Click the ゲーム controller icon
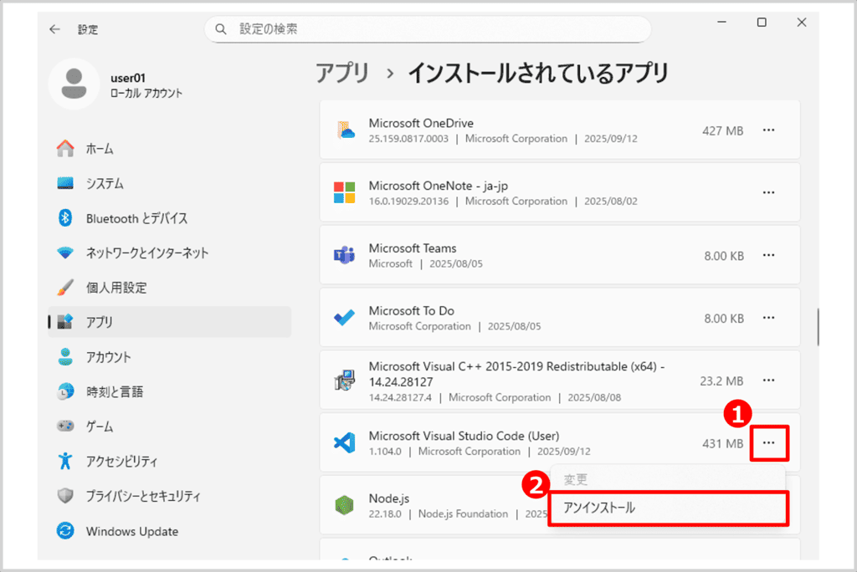This screenshot has width=857, height=572. 65,426
